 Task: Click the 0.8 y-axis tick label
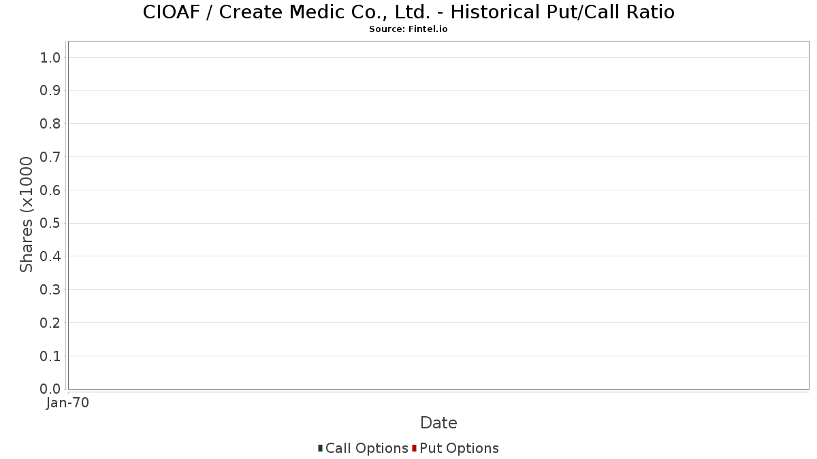pyautogui.click(x=51, y=124)
